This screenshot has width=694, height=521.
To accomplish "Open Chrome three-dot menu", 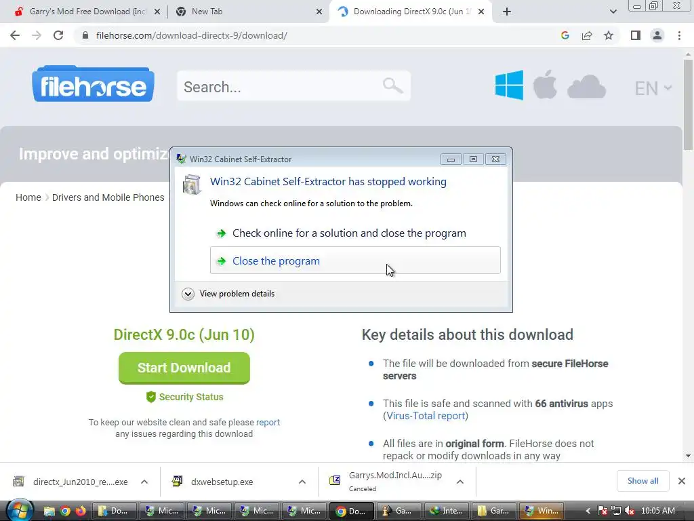I will click(679, 35).
